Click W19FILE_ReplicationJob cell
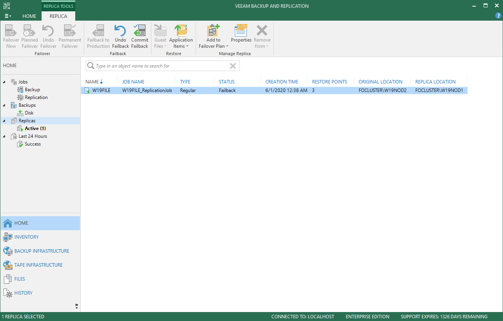This screenshot has width=503, height=321. pyautogui.click(x=147, y=90)
